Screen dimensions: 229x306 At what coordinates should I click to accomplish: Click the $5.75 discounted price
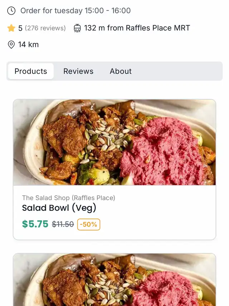point(35,224)
